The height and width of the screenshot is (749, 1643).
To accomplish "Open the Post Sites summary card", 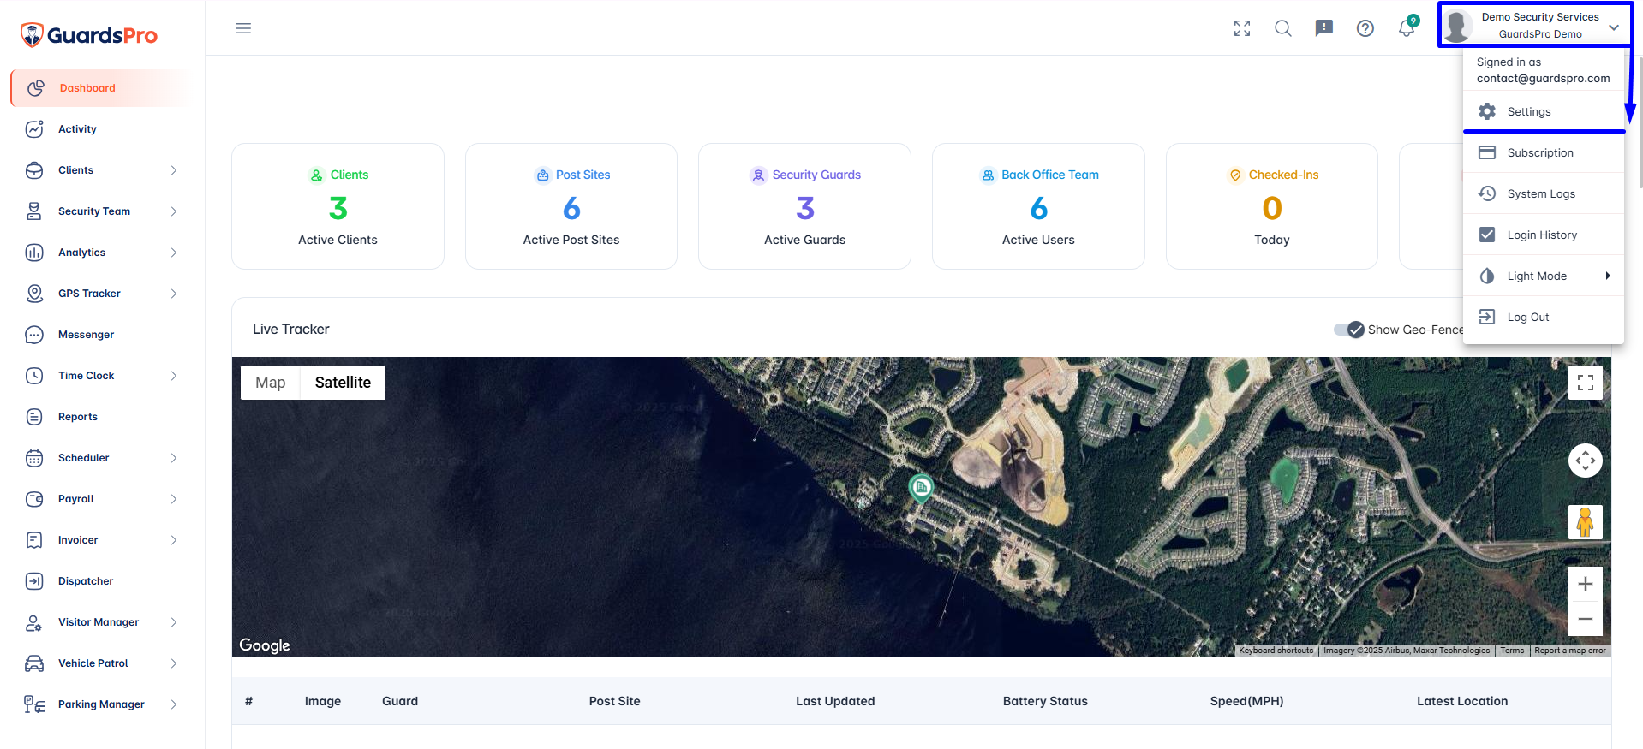I will 571,206.
